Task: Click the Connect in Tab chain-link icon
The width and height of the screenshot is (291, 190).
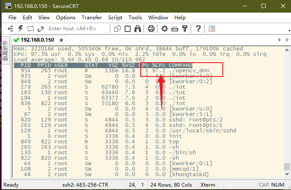Action: point(40,29)
